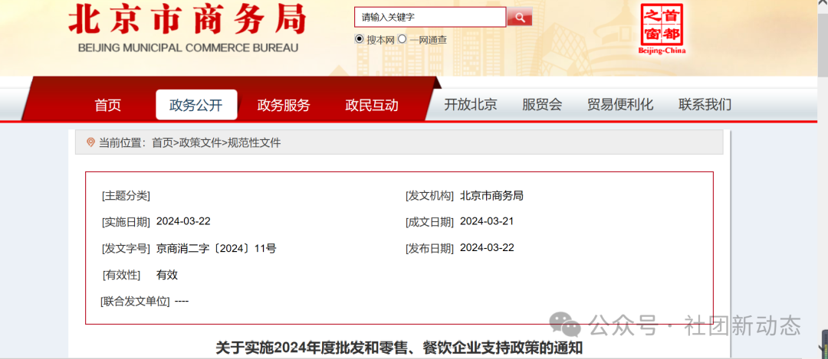
Task: Click the 发布日期 value 2024-03-22
Action: pos(487,248)
